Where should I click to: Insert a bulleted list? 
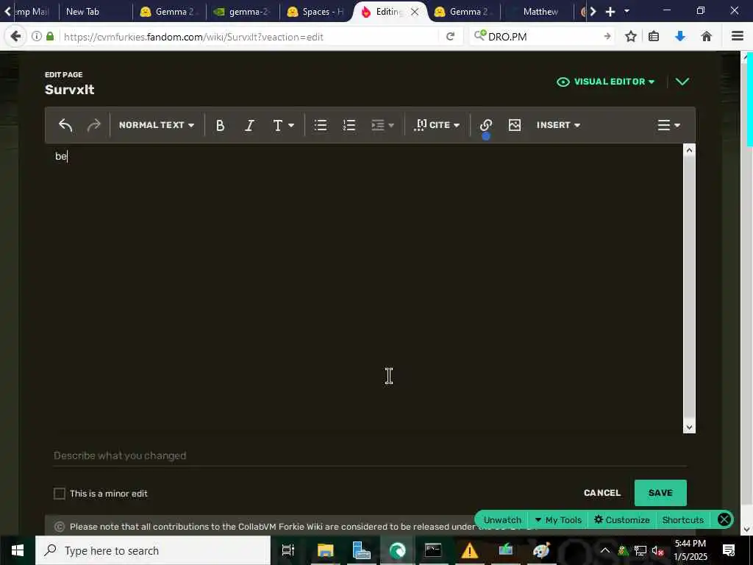pyautogui.click(x=321, y=125)
